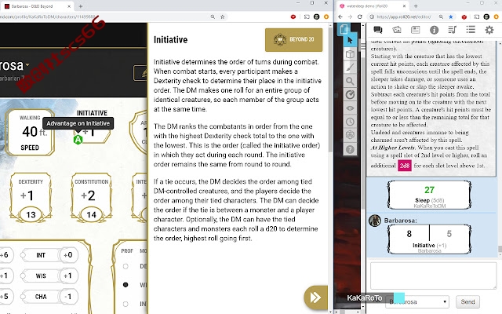Image resolution: width=502 pixels, height=314 pixels.
Task: Toggle the CHA saving throw proficiency circle
Action: pyautogui.click(x=23, y=297)
